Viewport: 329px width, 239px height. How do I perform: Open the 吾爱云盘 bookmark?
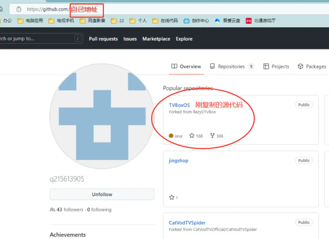227,21
